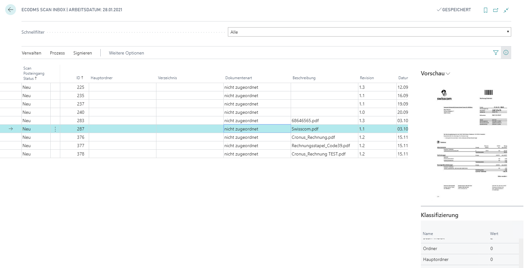The image size is (525, 268).
Task: Select ID cell 377
Action: pos(74,146)
